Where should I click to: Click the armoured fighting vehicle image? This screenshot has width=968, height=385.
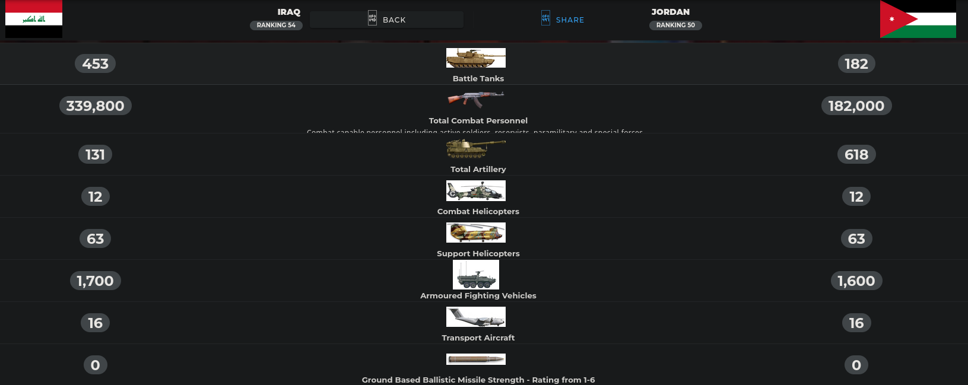pos(476,275)
